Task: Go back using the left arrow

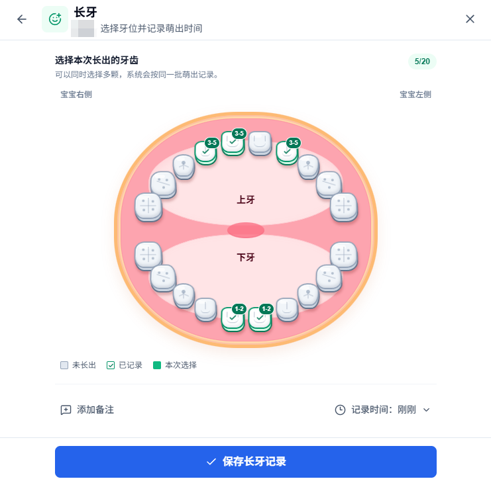Action: [22, 19]
